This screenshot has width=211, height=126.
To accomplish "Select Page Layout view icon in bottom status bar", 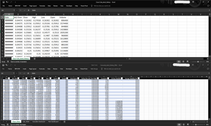I will [184, 125].
